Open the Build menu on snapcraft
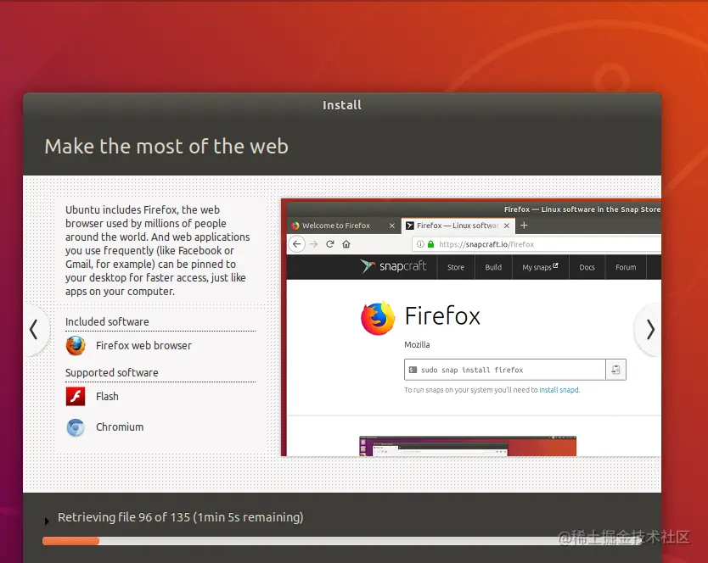708x563 pixels. click(x=493, y=267)
